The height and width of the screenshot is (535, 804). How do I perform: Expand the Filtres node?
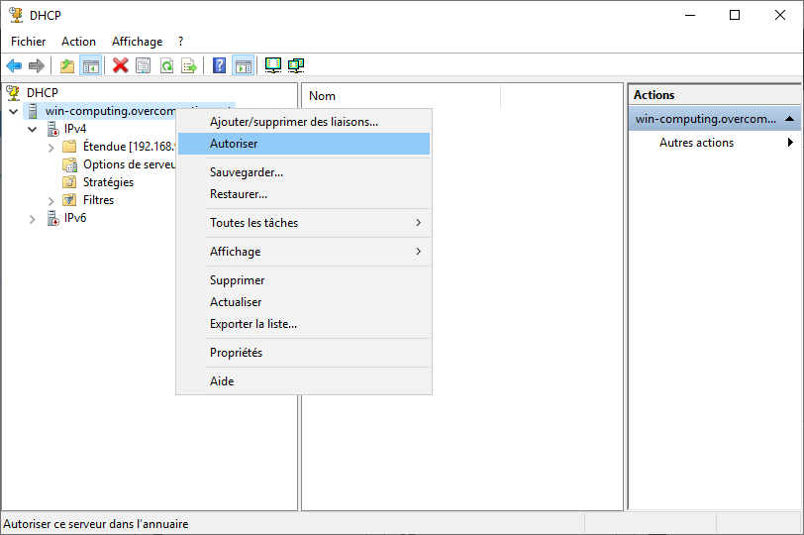click(x=51, y=200)
